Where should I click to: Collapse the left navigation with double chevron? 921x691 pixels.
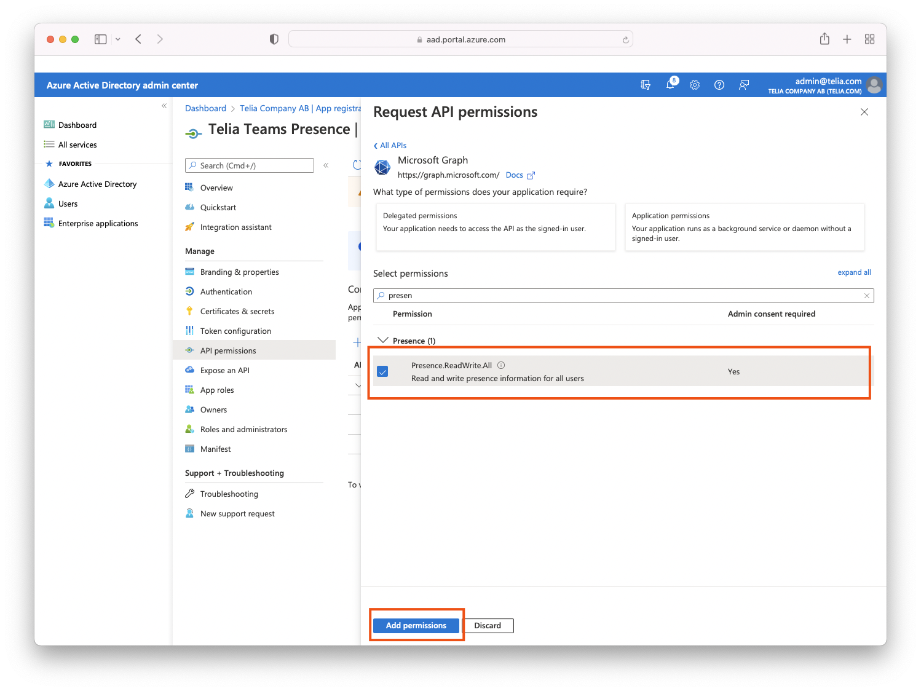[164, 106]
